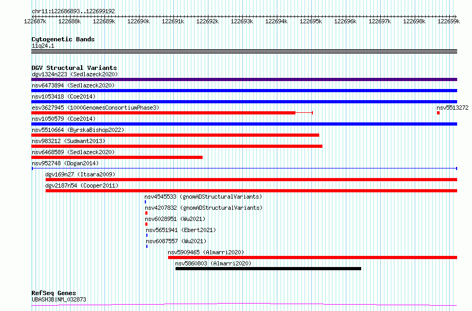Click the 122690k ruler tick label
The width and height of the screenshot is (472, 311).
pyautogui.click(x=138, y=21)
